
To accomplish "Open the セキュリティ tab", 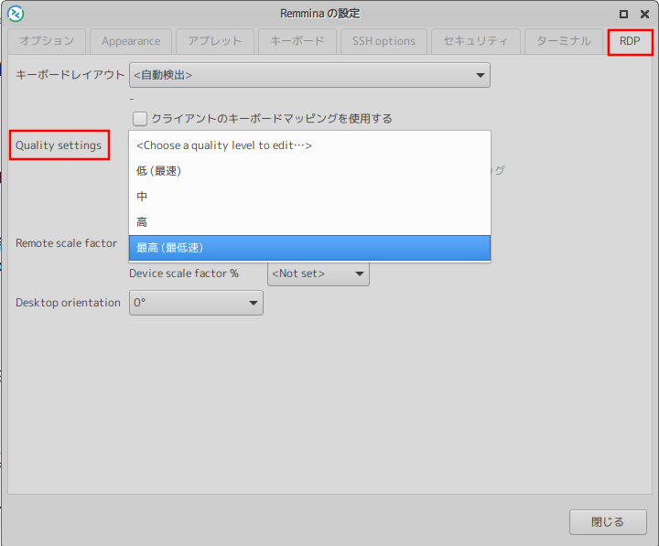I will (x=475, y=41).
